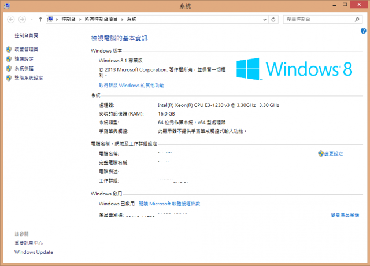Open 控制台首頁 link in sidebar

point(27,35)
